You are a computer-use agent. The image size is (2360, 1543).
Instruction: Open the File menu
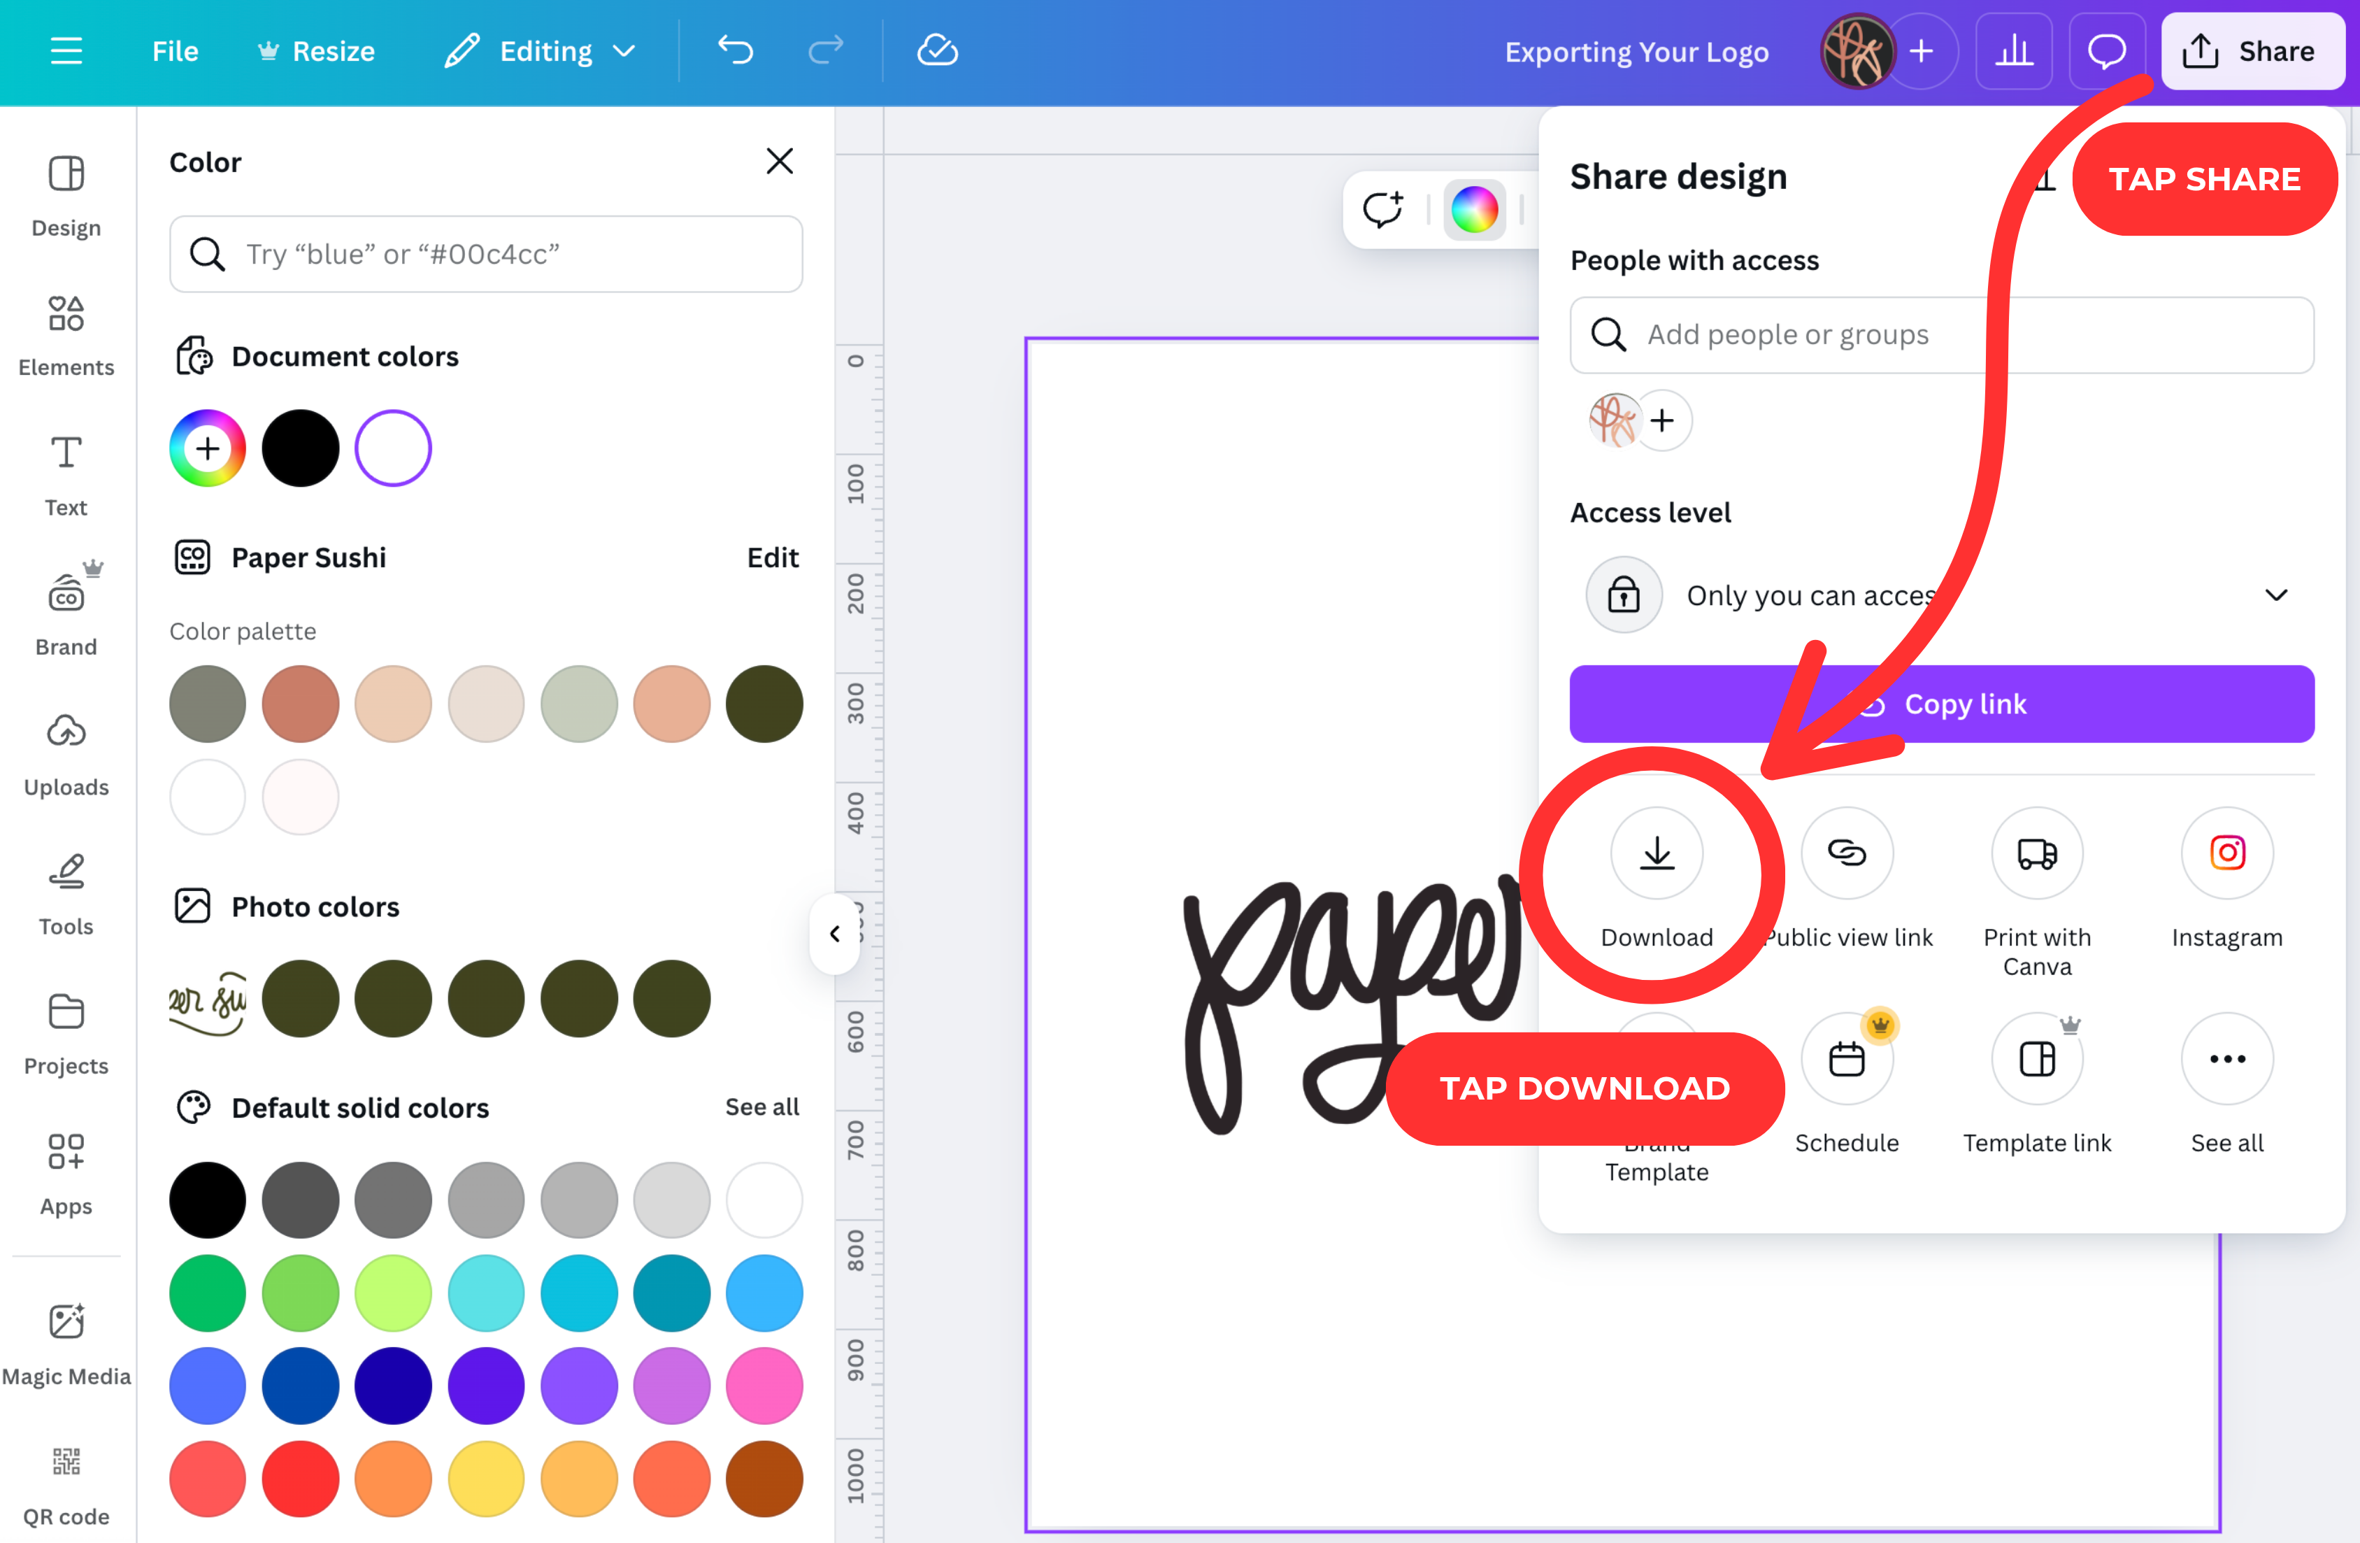176,50
